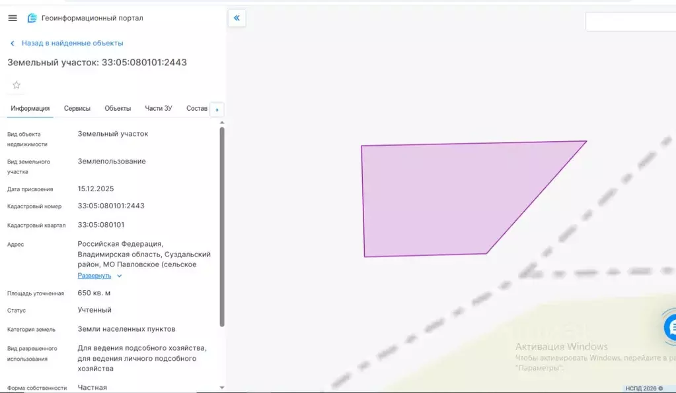Expand the address via chevron next to 'Развернуть'
Viewport: 676px width, 393px height.
click(120, 276)
